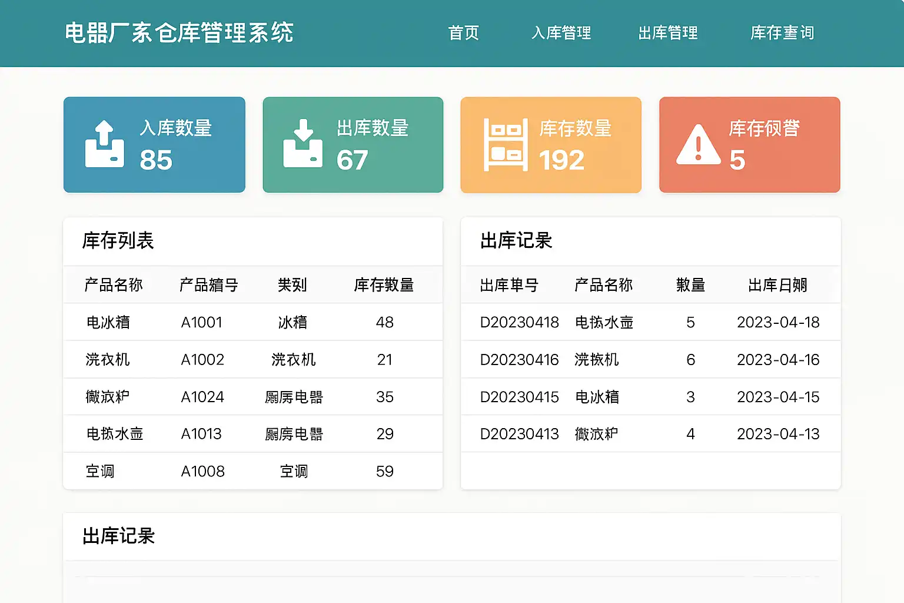Viewport: 904px width, 603px height.
Task: Select product code A1024 in the inventory list
Action: point(202,397)
